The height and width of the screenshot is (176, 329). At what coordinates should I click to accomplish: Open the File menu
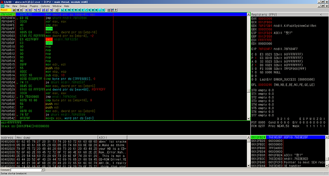coord(7,6)
